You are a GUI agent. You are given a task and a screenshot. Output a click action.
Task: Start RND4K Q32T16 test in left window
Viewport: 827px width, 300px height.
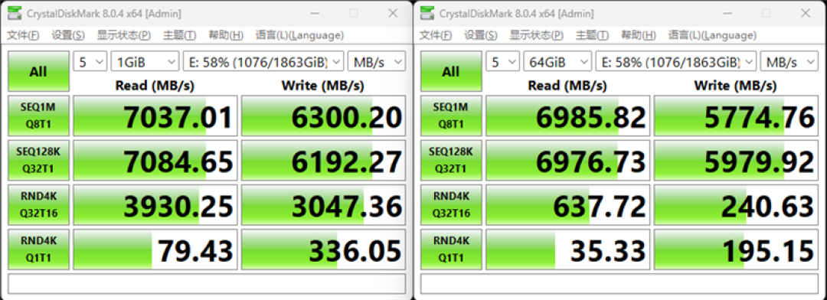click(38, 204)
